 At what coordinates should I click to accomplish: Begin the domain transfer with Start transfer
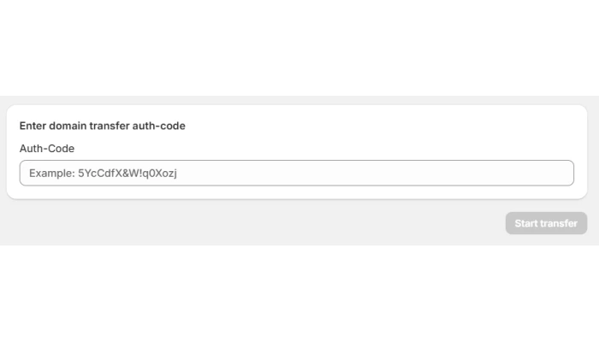click(x=546, y=223)
